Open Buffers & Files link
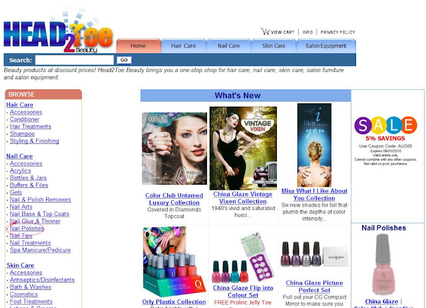The width and height of the screenshot is (426, 308). (x=29, y=185)
